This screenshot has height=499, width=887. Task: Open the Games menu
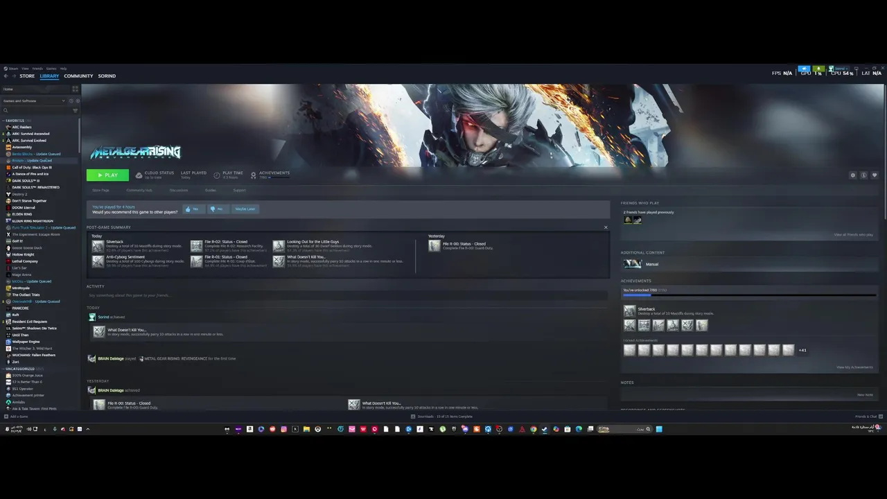pos(51,69)
